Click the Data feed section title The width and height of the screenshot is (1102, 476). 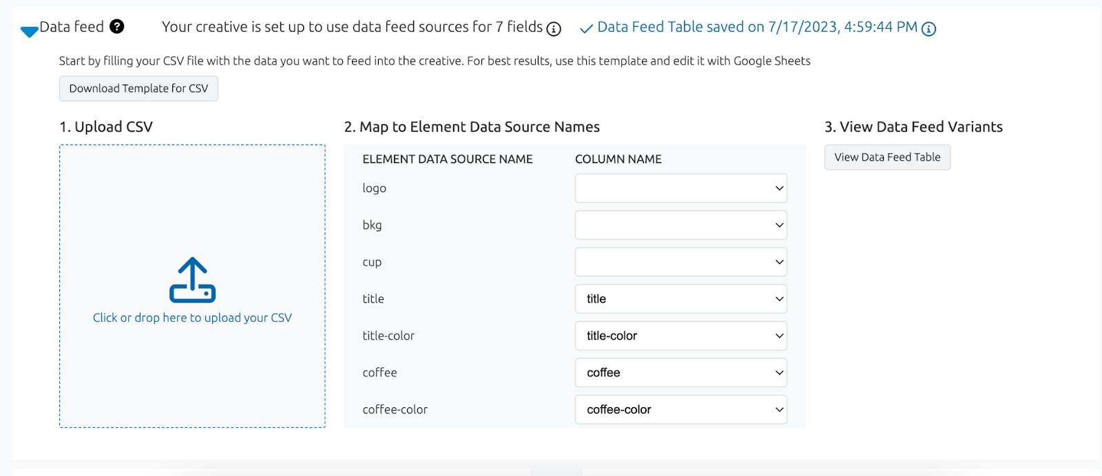pos(72,27)
